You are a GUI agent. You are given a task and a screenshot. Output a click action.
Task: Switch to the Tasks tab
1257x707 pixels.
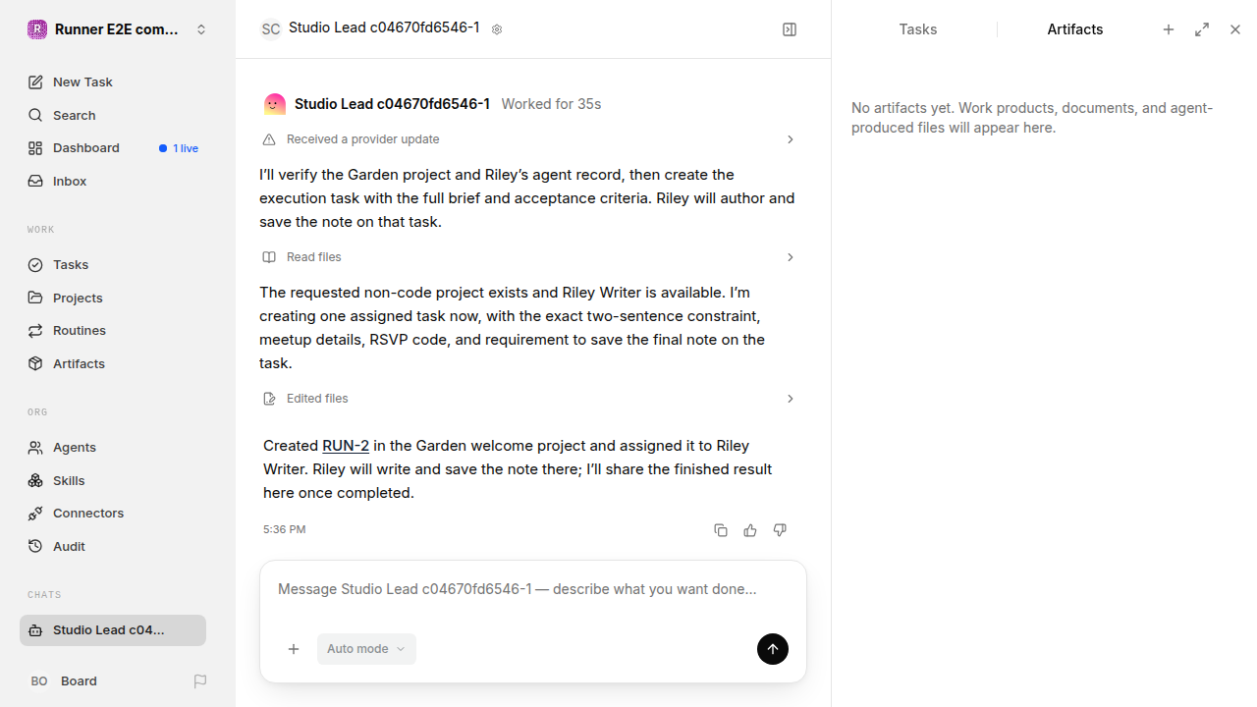tap(918, 29)
